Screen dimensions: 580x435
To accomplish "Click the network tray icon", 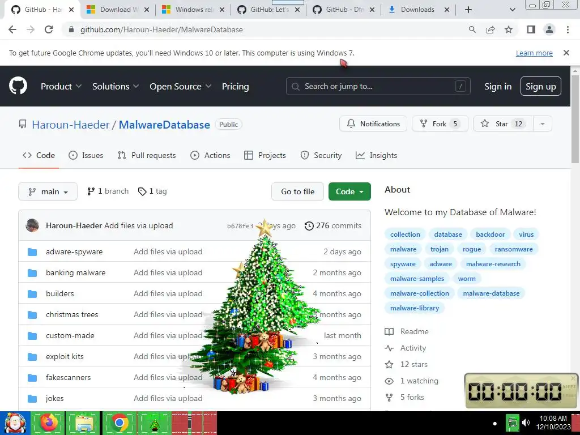I will click(512, 423).
